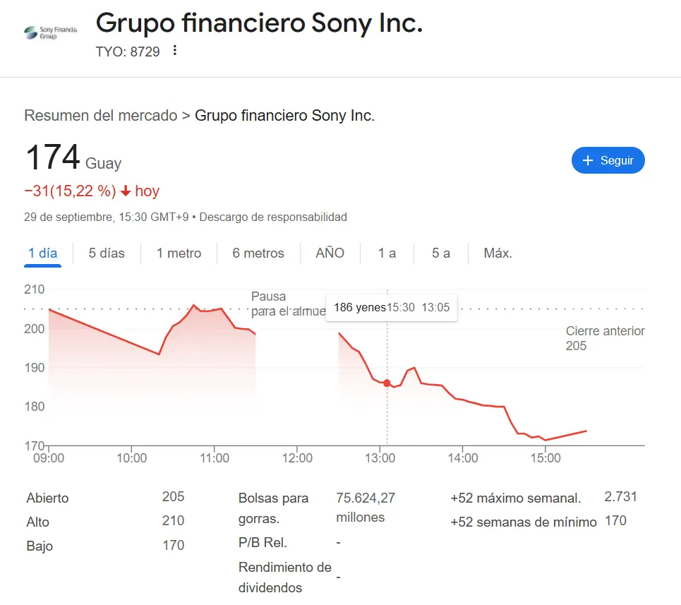Screen dimensions: 681x605
Task: Click the Seguir button
Action: click(x=608, y=160)
